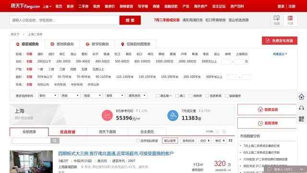
Task: Sort by 单价 unit price toggle
Action: click(x=220, y=141)
